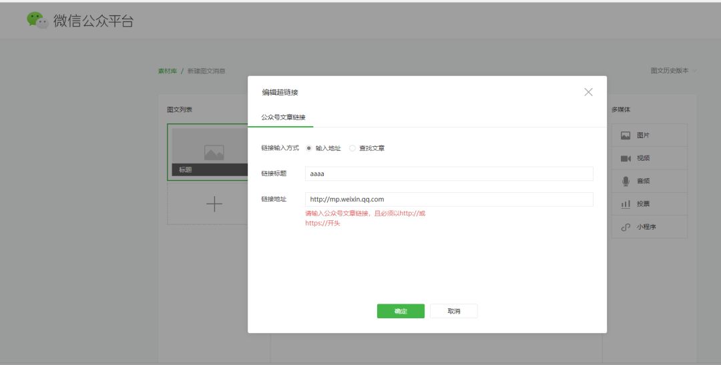Click the 小程序 icon

click(x=626, y=227)
